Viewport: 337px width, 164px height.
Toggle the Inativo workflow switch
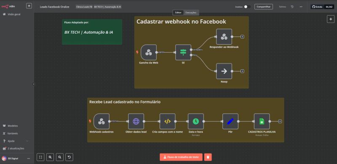point(247,7)
